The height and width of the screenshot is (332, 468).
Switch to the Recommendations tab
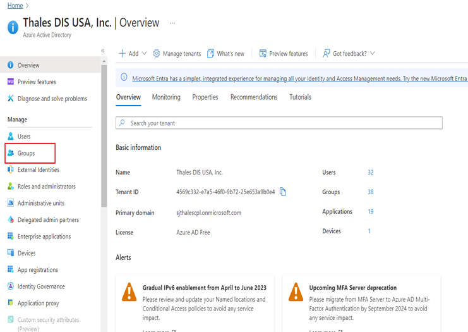tap(253, 97)
